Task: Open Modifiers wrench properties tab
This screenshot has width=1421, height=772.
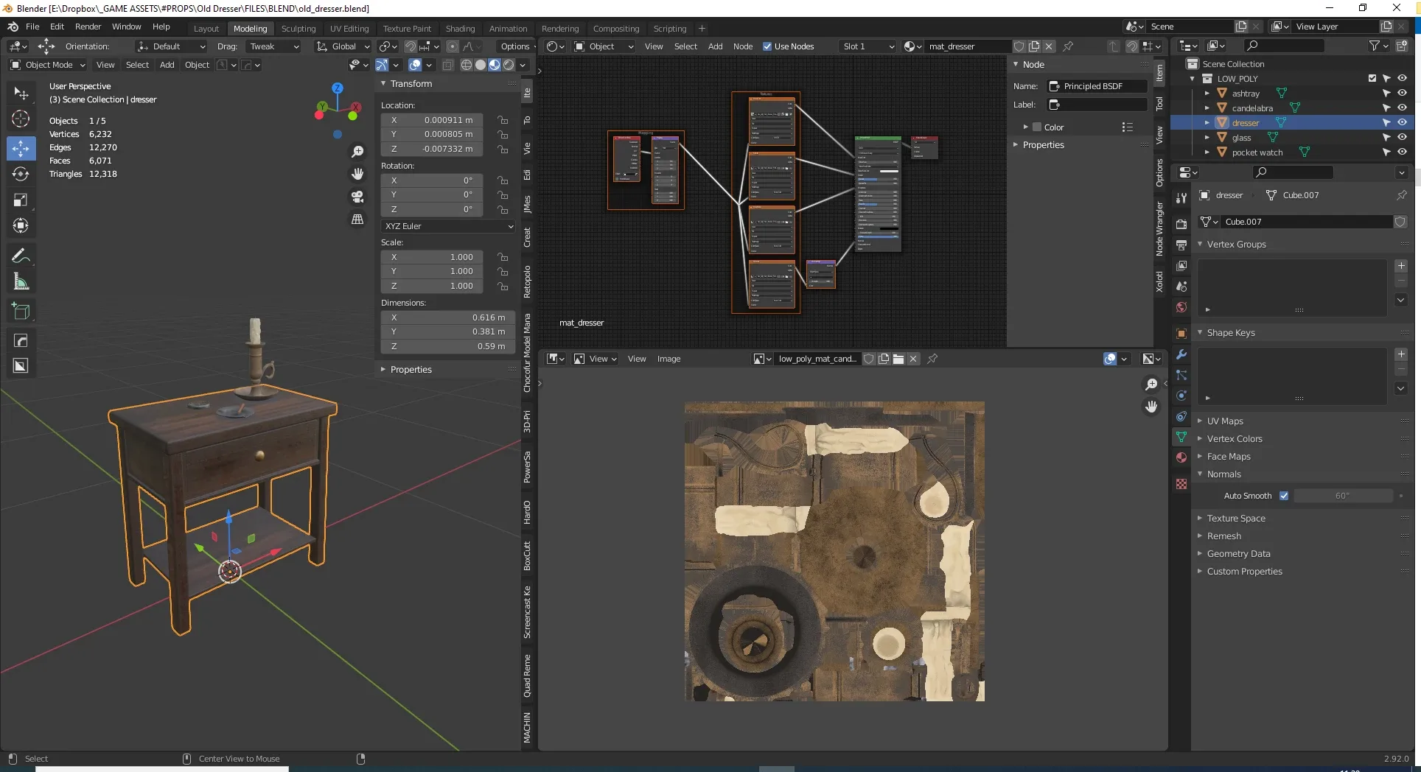Action: click(x=1181, y=354)
